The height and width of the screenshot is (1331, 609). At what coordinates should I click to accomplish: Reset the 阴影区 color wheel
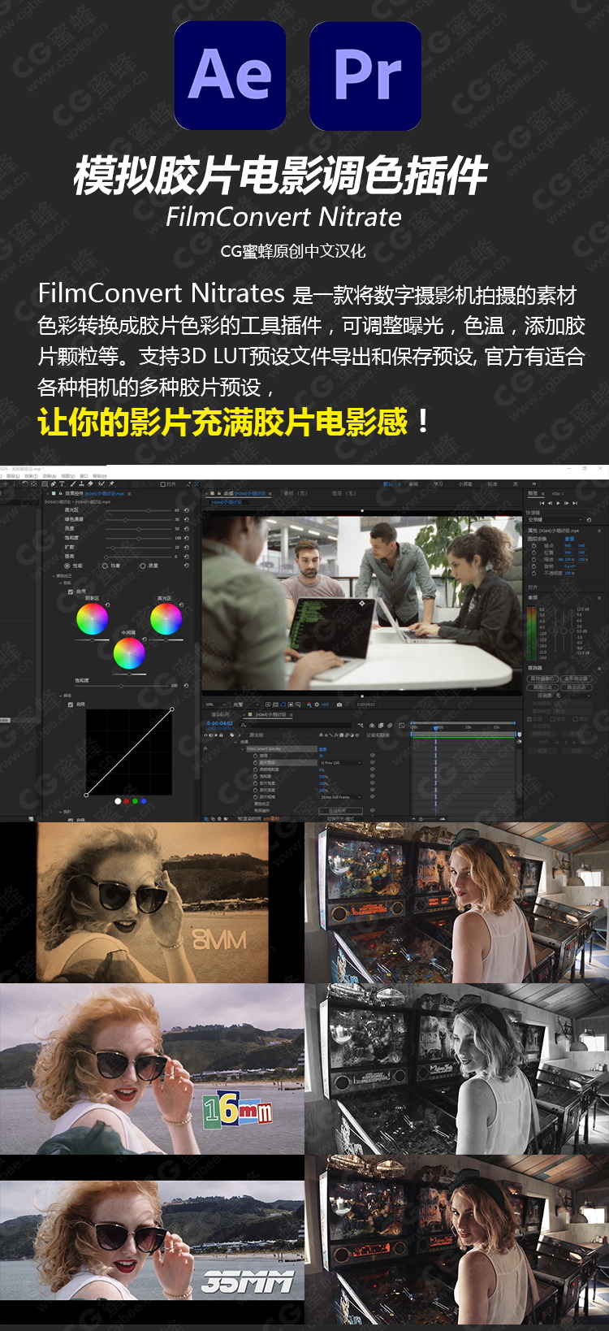coord(107,605)
